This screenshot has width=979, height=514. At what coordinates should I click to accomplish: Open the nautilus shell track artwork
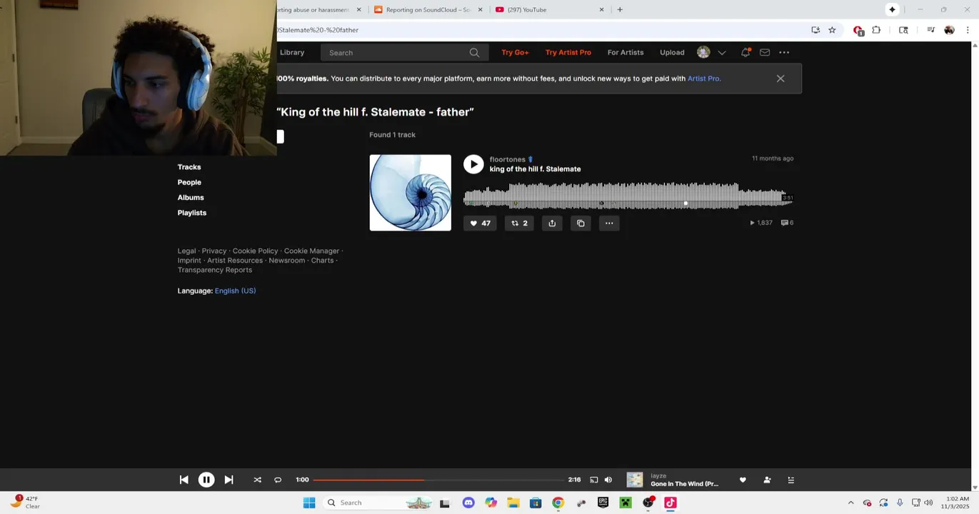(410, 193)
